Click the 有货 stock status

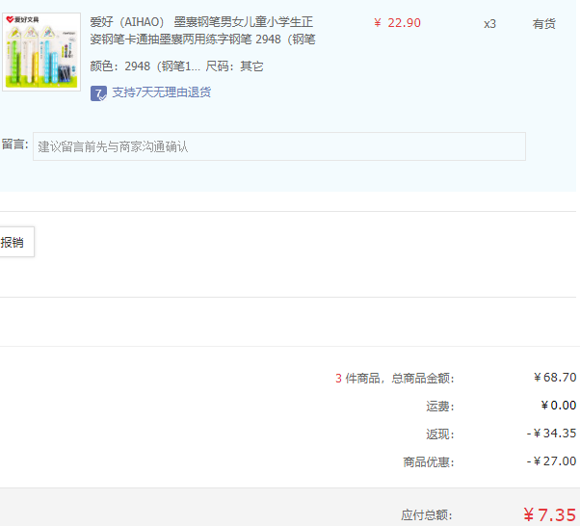pos(544,23)
